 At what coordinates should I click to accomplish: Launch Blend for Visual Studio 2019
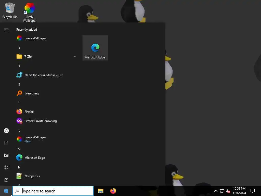pyautogui.click(x=47, y=75)
